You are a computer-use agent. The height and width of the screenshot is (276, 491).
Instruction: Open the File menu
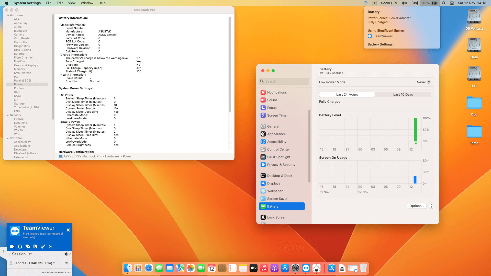pos(49,3)
